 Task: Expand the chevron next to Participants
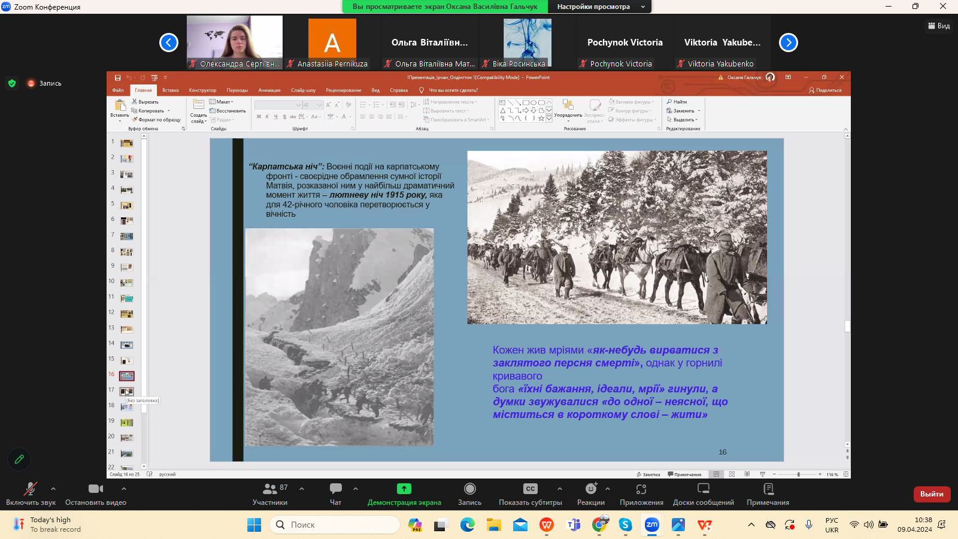(x=302, y=489)
